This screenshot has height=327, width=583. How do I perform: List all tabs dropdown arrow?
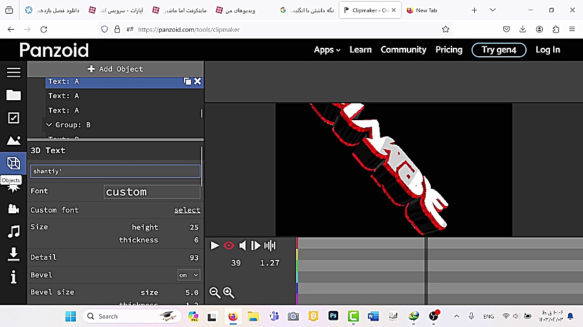click(x=493, y=10)
